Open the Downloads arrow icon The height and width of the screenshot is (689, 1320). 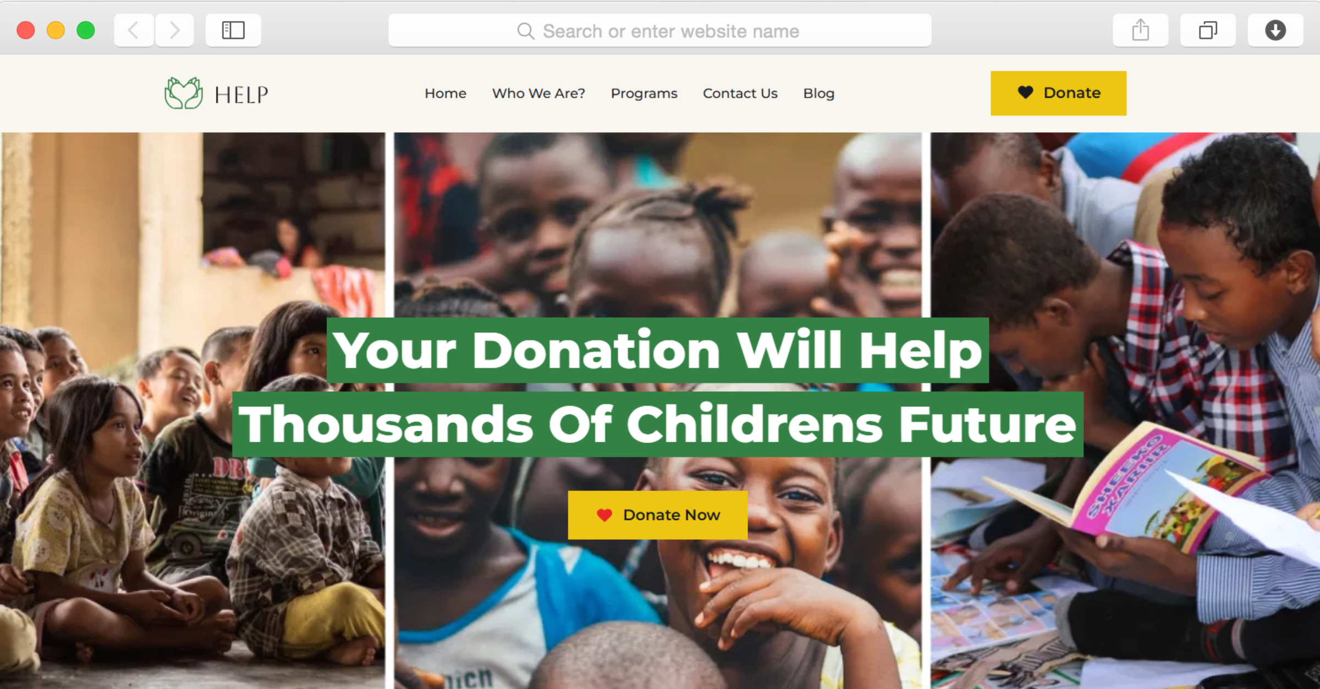(1275, 30)
